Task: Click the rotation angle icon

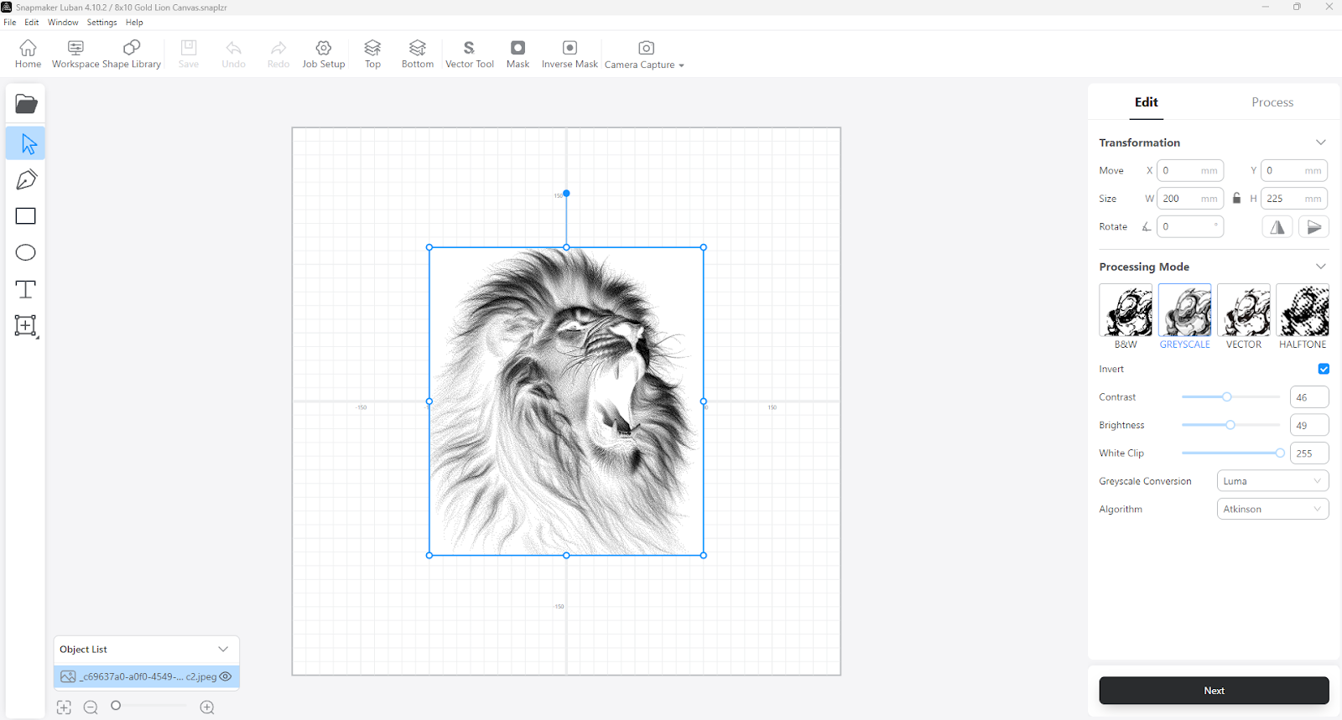Action: coord(1147,226)
